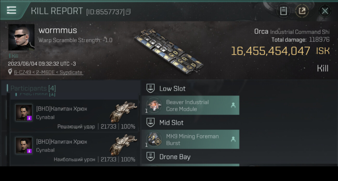Open the top damage (Наибольший урон) participant portrait
Viewport: 338px width, 181px height.
(24, 145)
